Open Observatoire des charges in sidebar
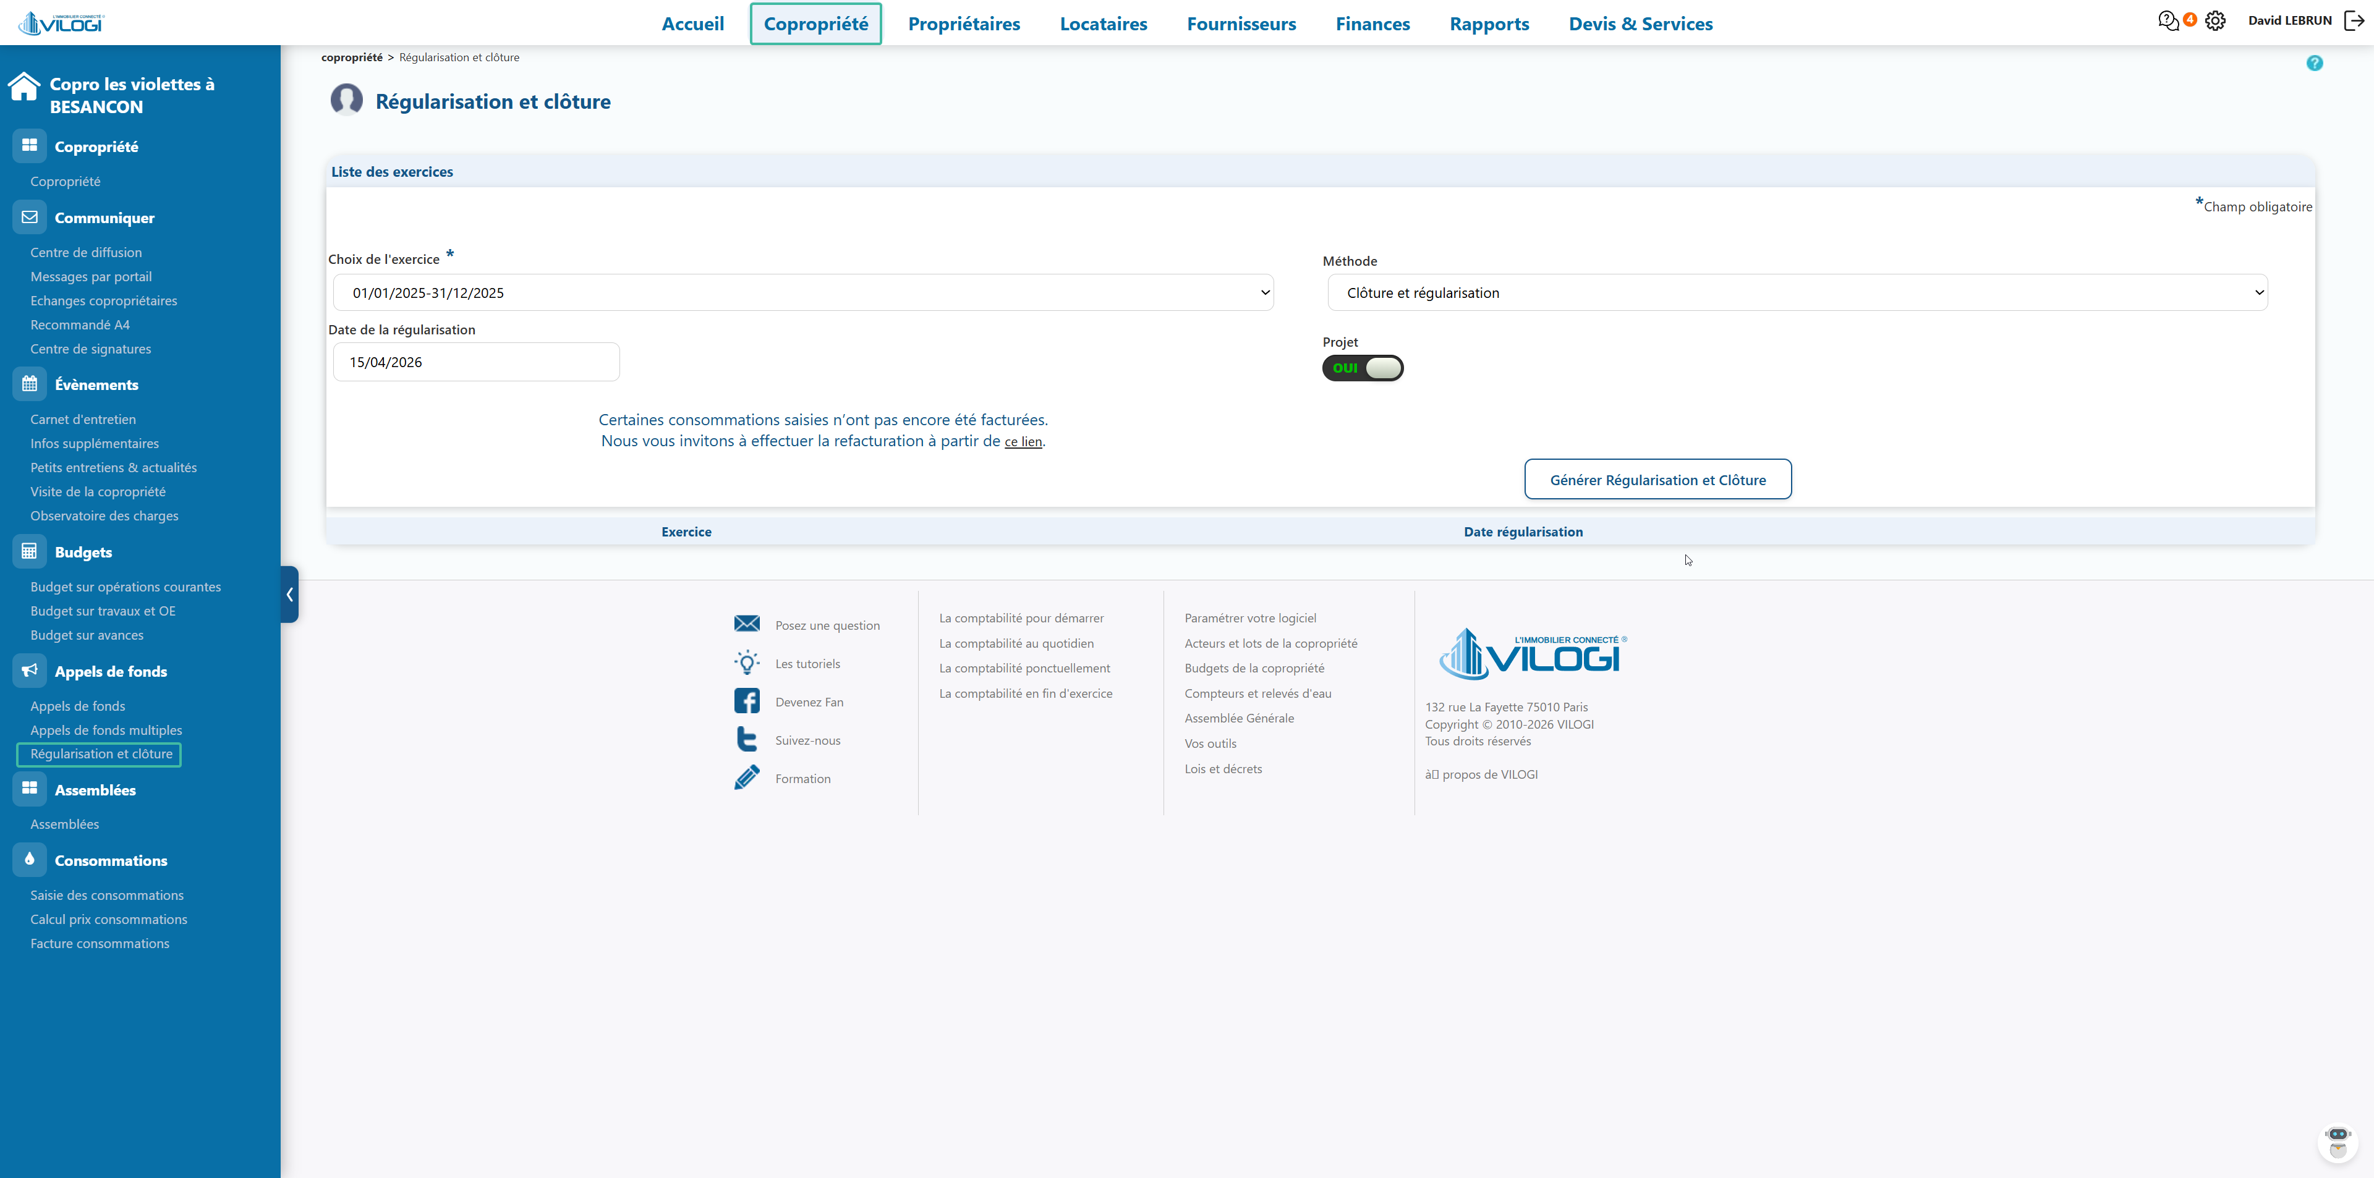This screenshot has height=1178, width=2374. point(104,515)
